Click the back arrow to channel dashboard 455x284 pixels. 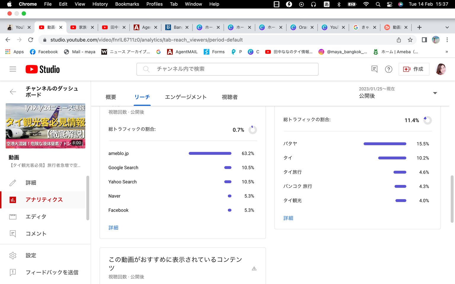13,92
